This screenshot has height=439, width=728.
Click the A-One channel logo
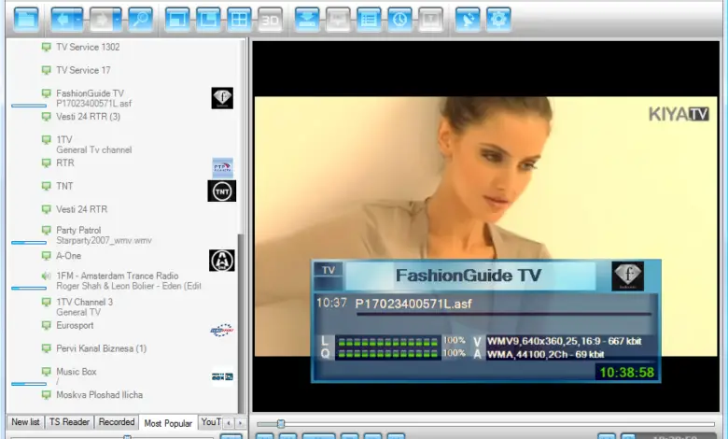click(x=222, y=261)
